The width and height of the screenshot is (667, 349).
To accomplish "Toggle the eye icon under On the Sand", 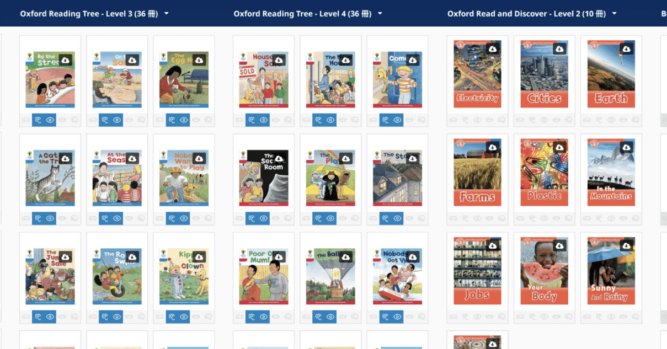I will [x=117, y=120].
